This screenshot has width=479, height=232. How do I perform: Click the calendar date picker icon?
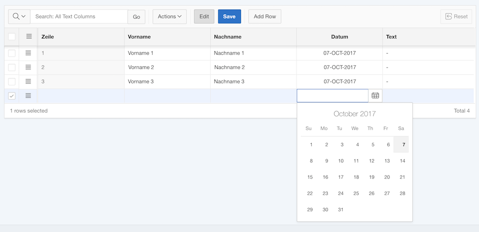[375, 96]
